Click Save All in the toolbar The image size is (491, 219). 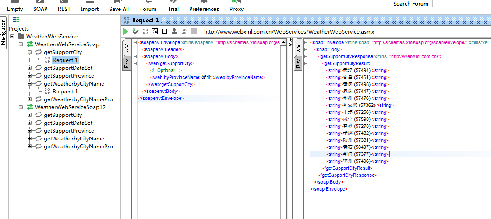(x=119, y=6)
